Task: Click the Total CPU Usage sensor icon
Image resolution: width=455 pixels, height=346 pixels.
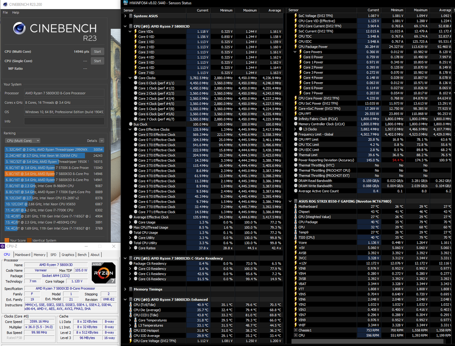Action: click(x=131, y=233)
